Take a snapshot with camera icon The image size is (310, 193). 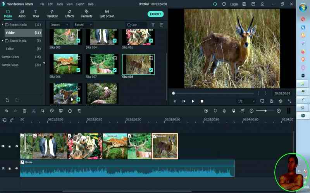coord(271,101)
